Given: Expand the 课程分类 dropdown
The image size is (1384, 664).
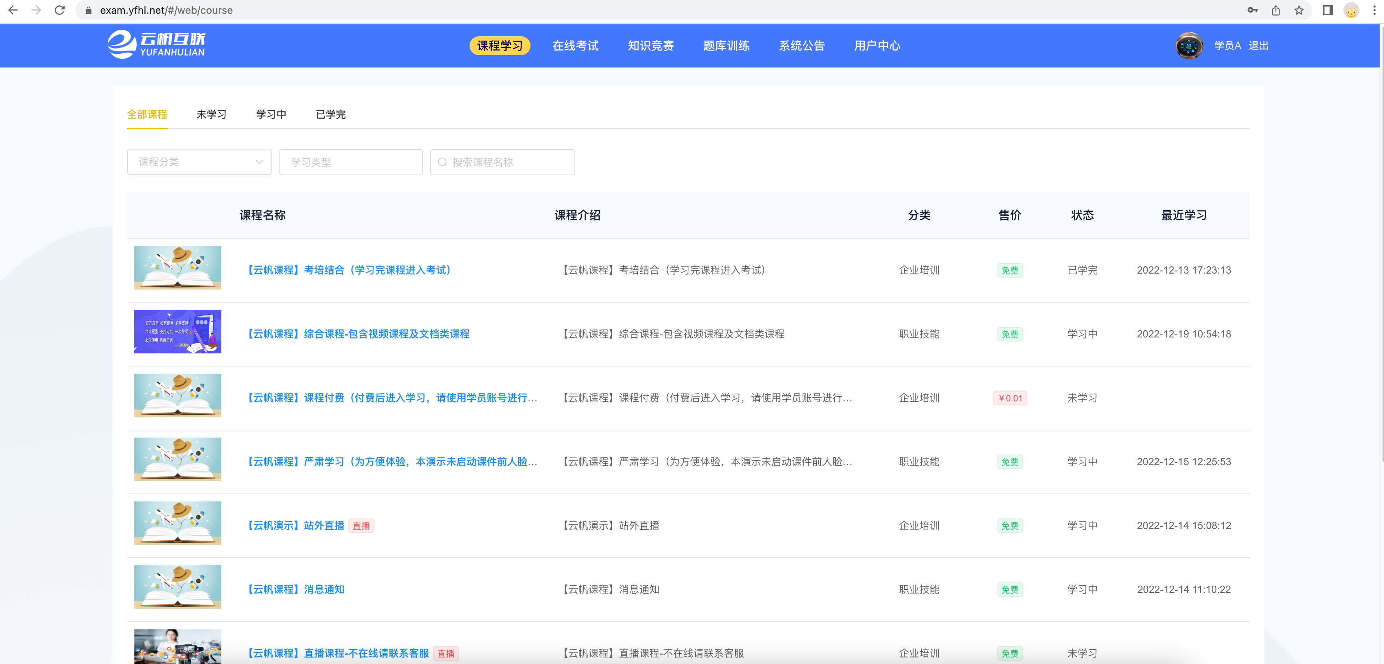Looking at the screenshot, I should 199,162.
